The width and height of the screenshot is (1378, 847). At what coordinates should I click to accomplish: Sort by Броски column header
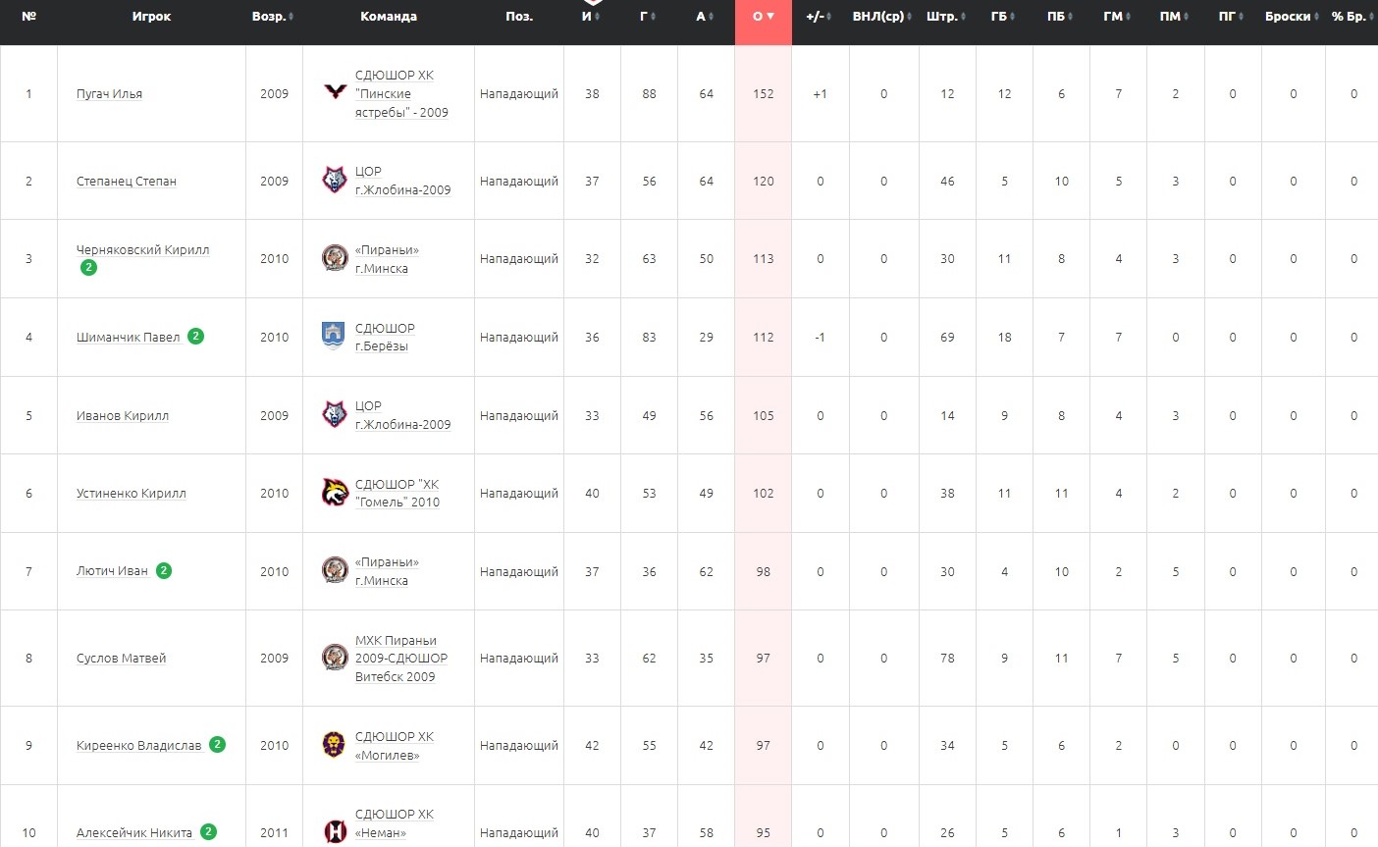[x=1292, y=17]
